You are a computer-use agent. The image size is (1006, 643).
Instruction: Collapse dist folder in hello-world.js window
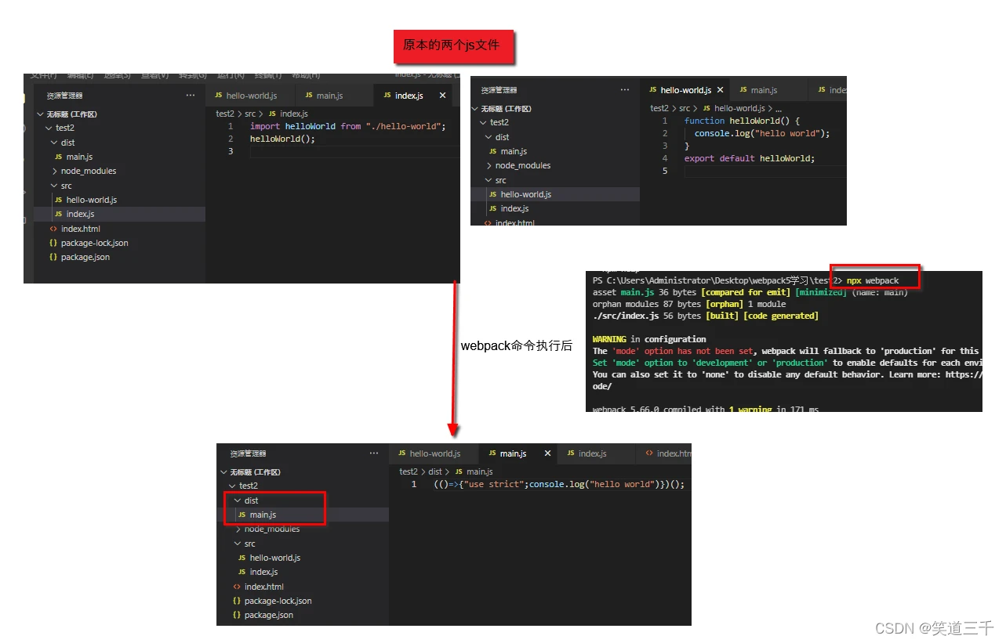(488, 137)
